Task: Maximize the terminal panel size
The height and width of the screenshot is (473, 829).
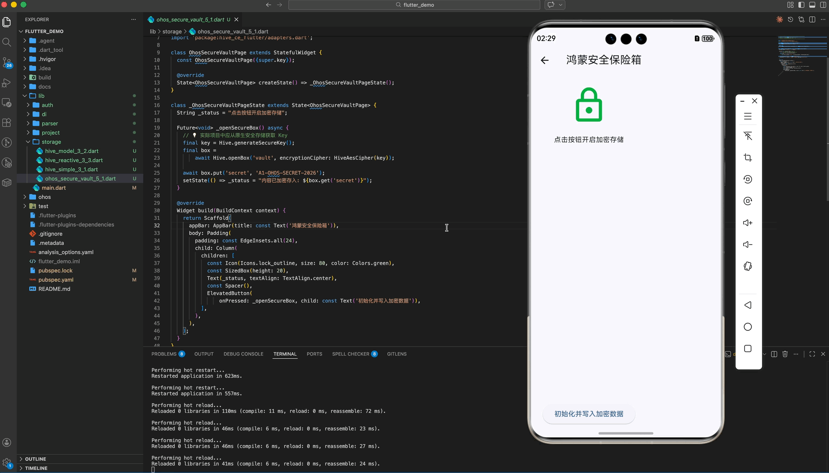Action: click(x=812, y=354)
